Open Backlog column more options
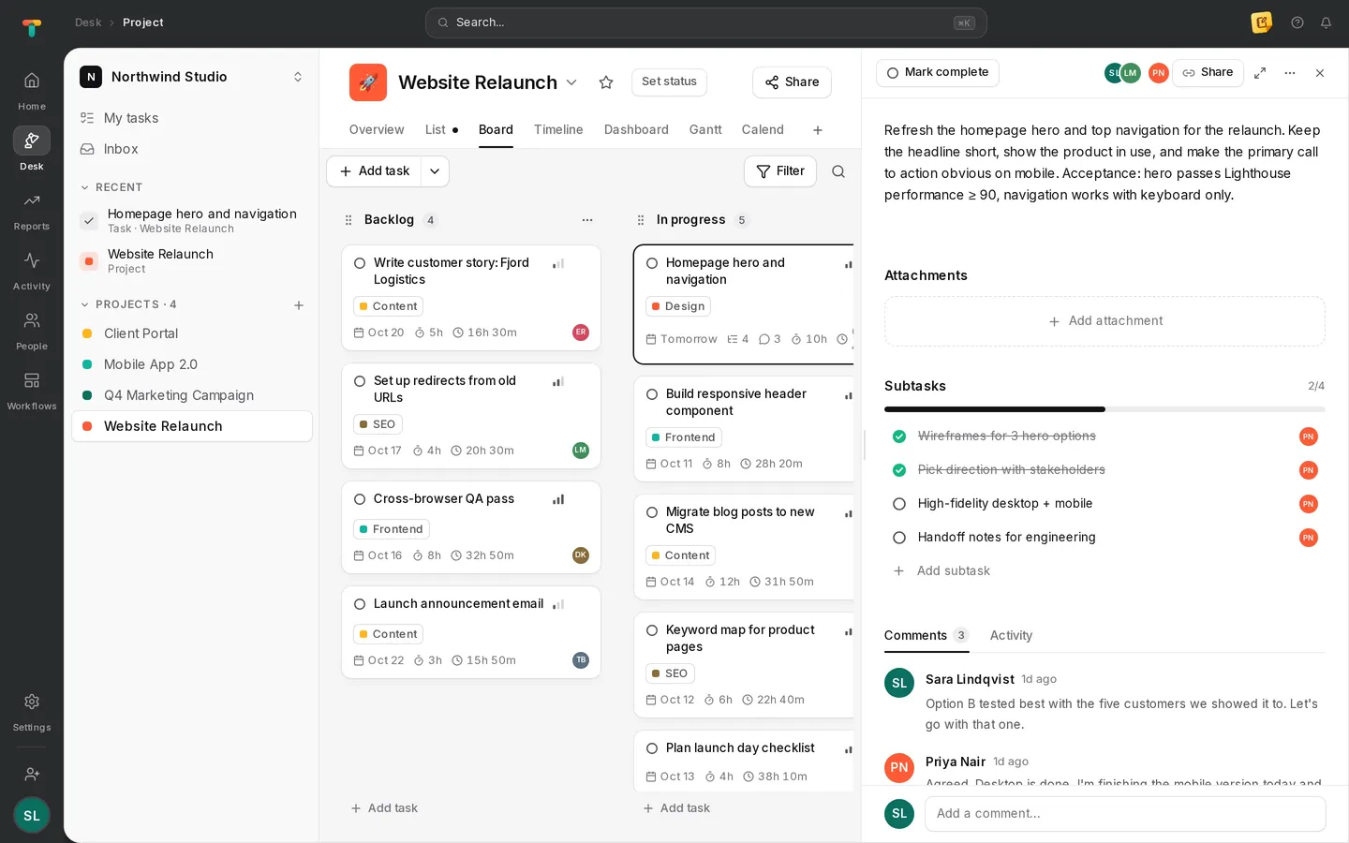 pos(587,220)
